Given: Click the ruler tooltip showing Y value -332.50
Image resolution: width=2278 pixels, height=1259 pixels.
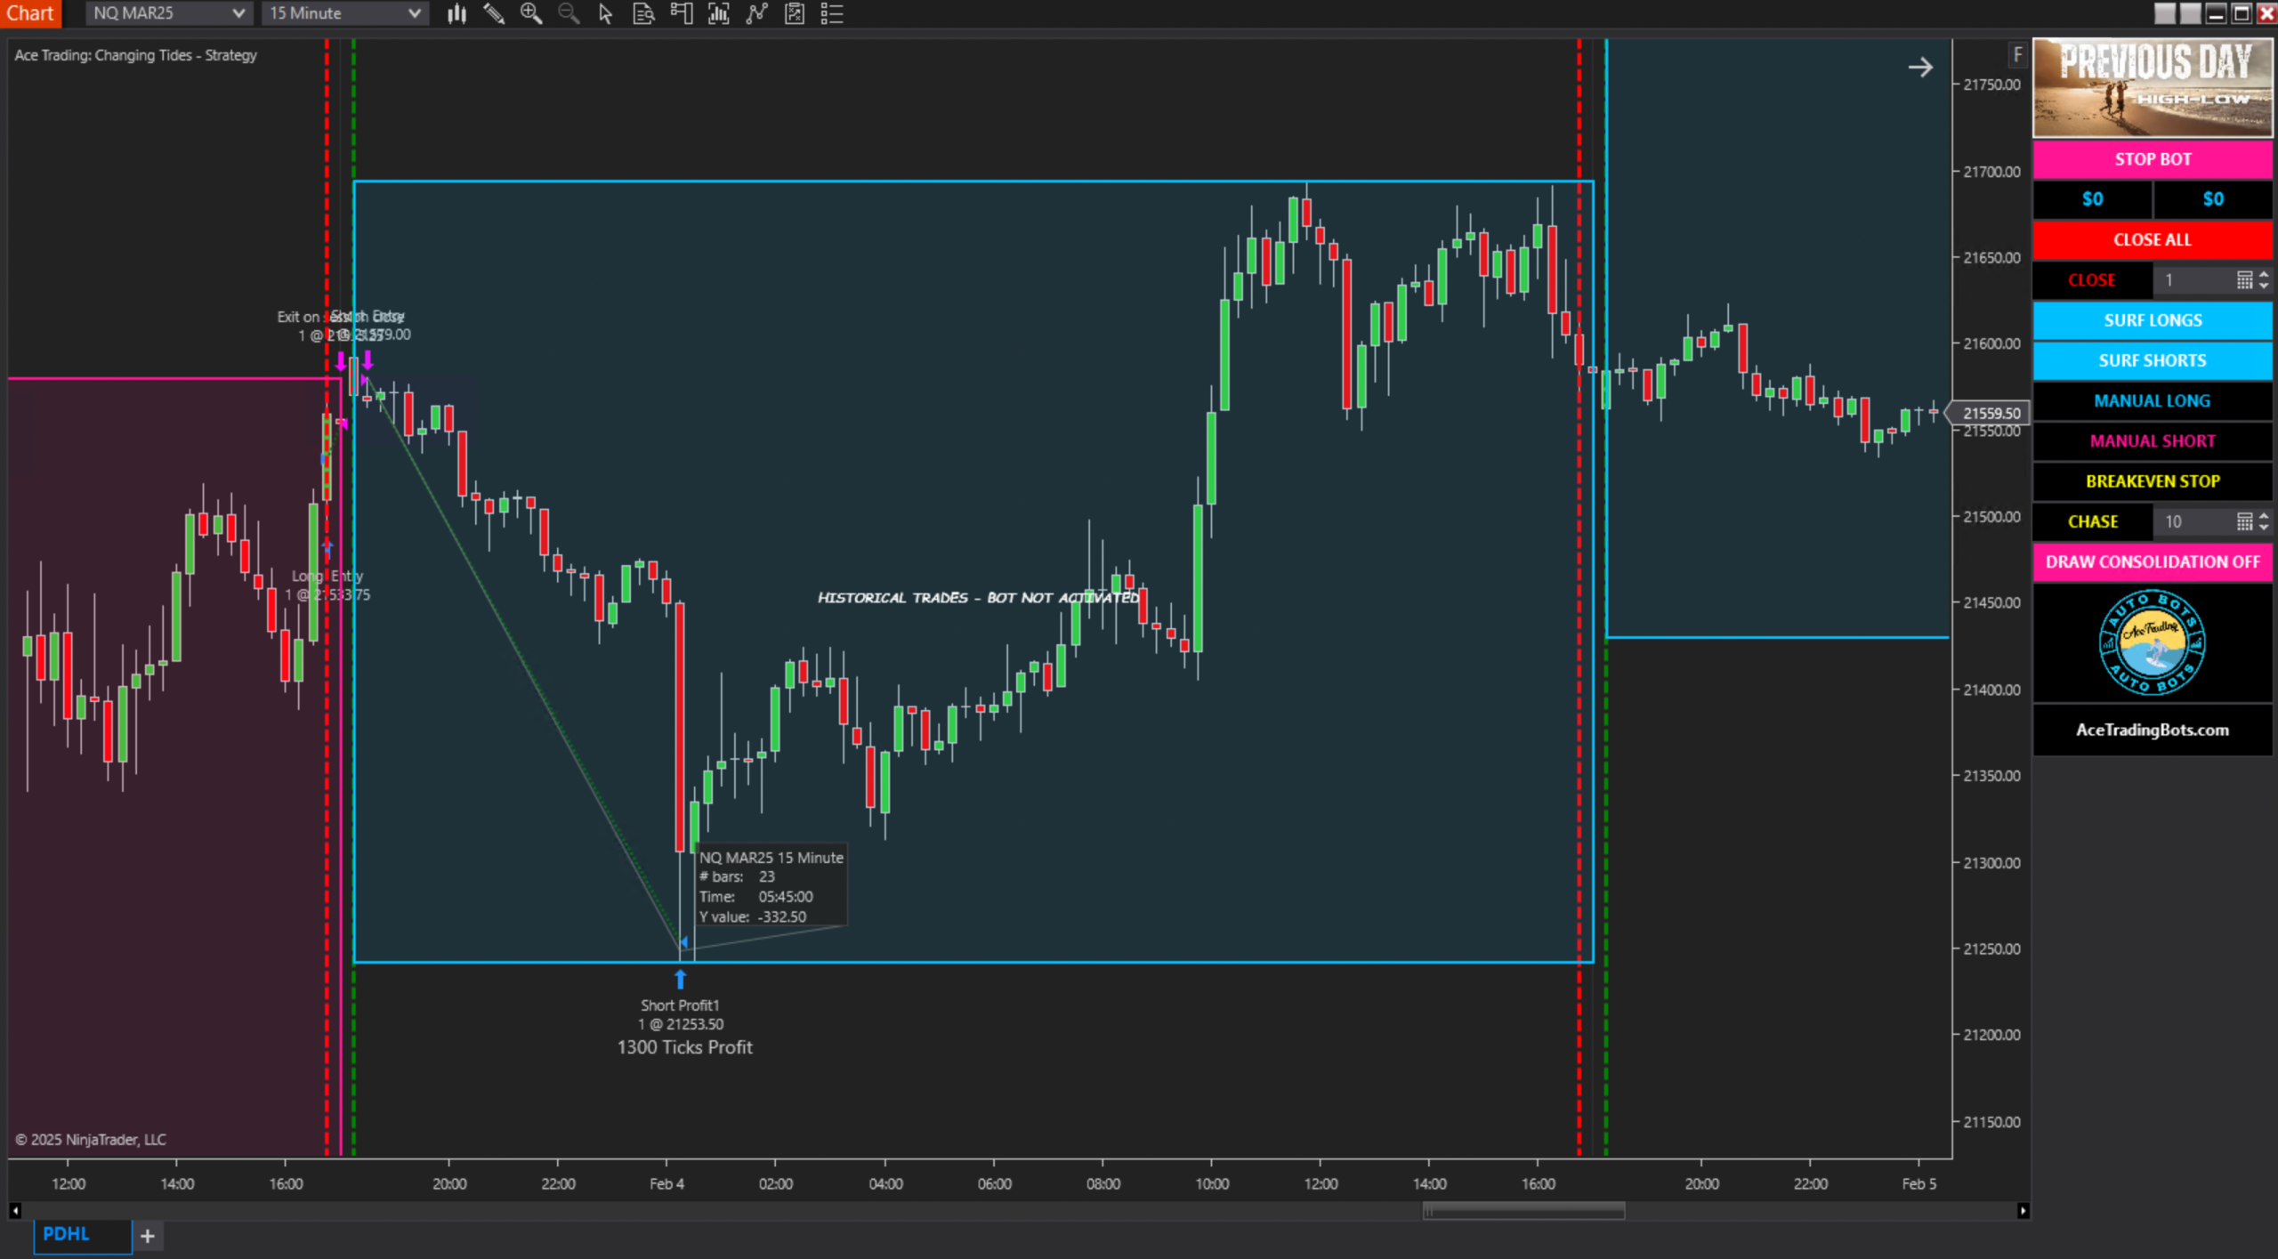Looking at the screenshot, I should click(x=771, y=886).
